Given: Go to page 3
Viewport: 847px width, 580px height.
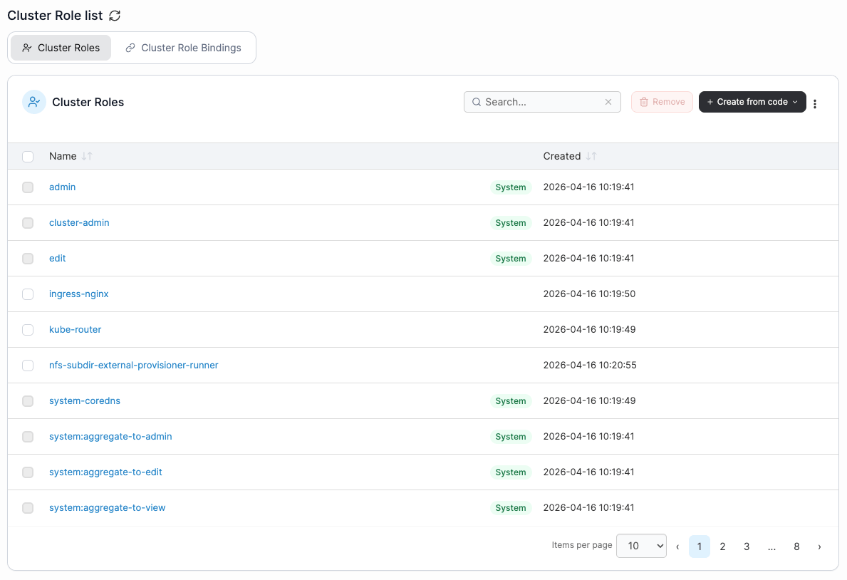Looking at the screenshot, I should 747,547.
